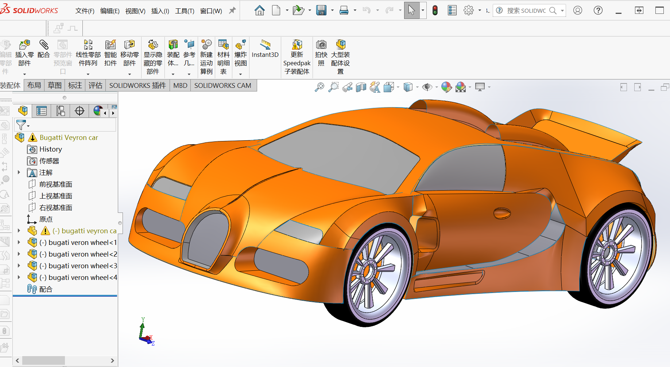Expand bugati veron wheel<1 node
This screenshot has width=670, height=367.
click(x=19, y=242)
